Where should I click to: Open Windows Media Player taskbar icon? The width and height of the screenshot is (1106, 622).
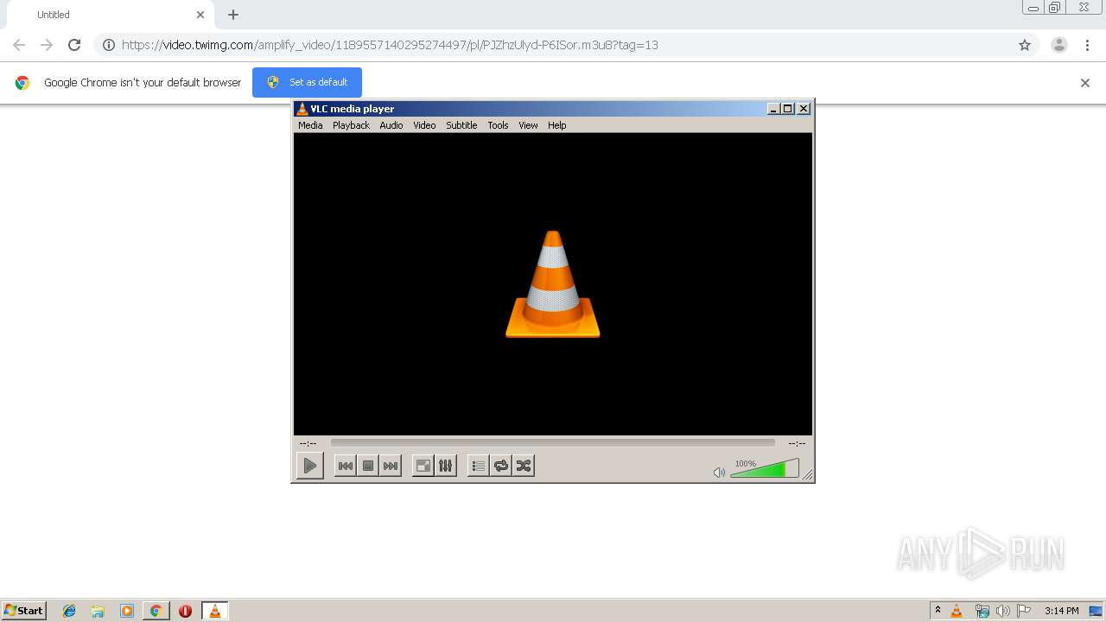pyautogui.click(x=127, y=611)
